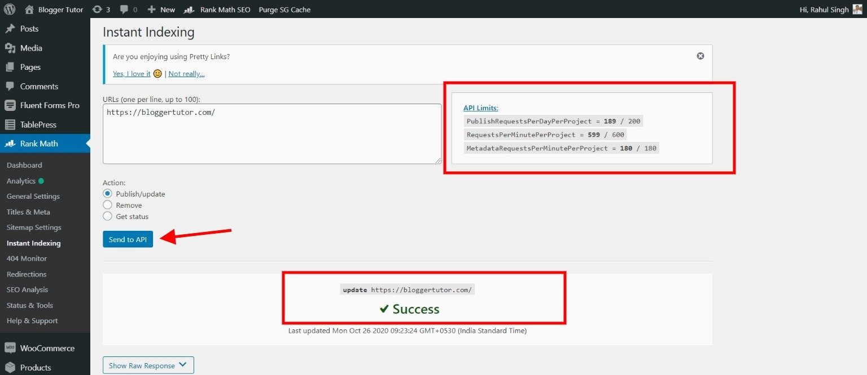The image size is (867, 375).
Task: Open 404 Monitor submenu
Action: (27, 258)
